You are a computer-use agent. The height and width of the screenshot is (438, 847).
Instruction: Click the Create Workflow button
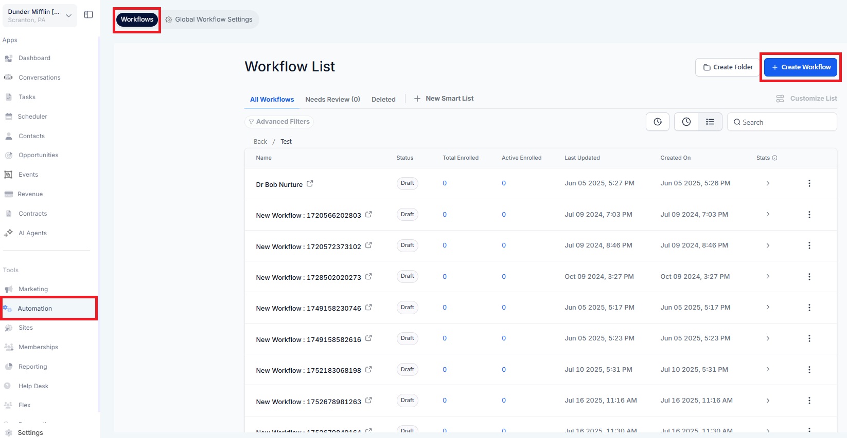pos(800,67)
